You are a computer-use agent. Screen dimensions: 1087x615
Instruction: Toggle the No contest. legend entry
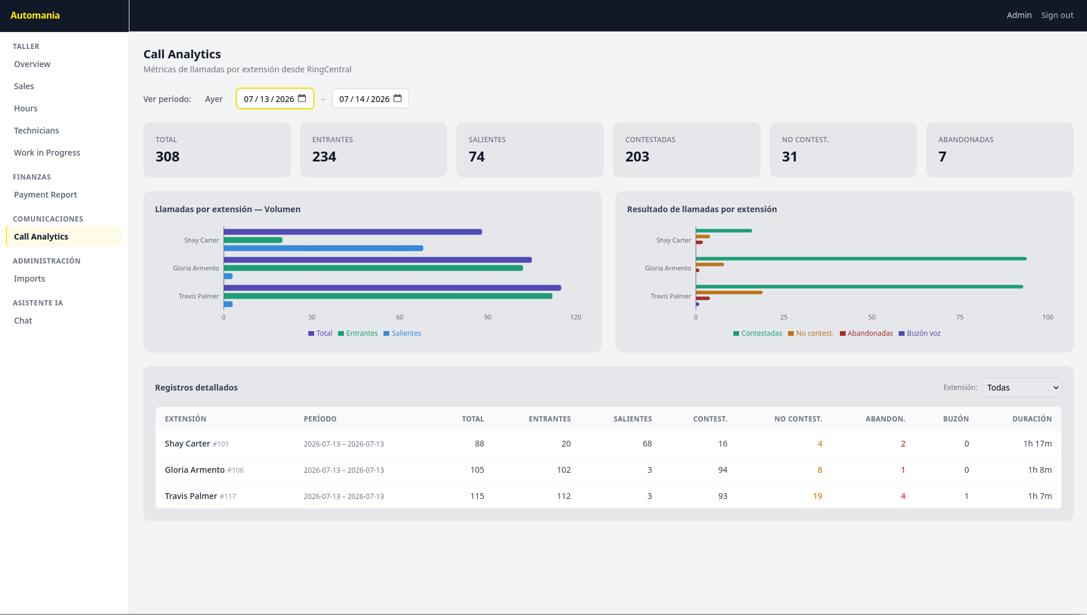[x=811, y=333]
